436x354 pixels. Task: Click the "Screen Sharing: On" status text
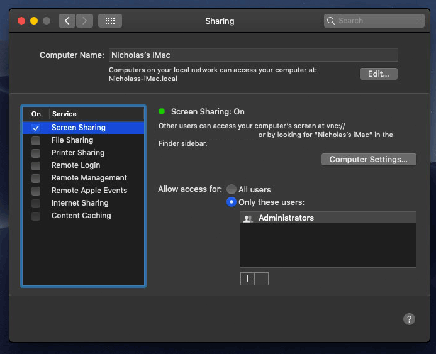(x=208, y=112)
